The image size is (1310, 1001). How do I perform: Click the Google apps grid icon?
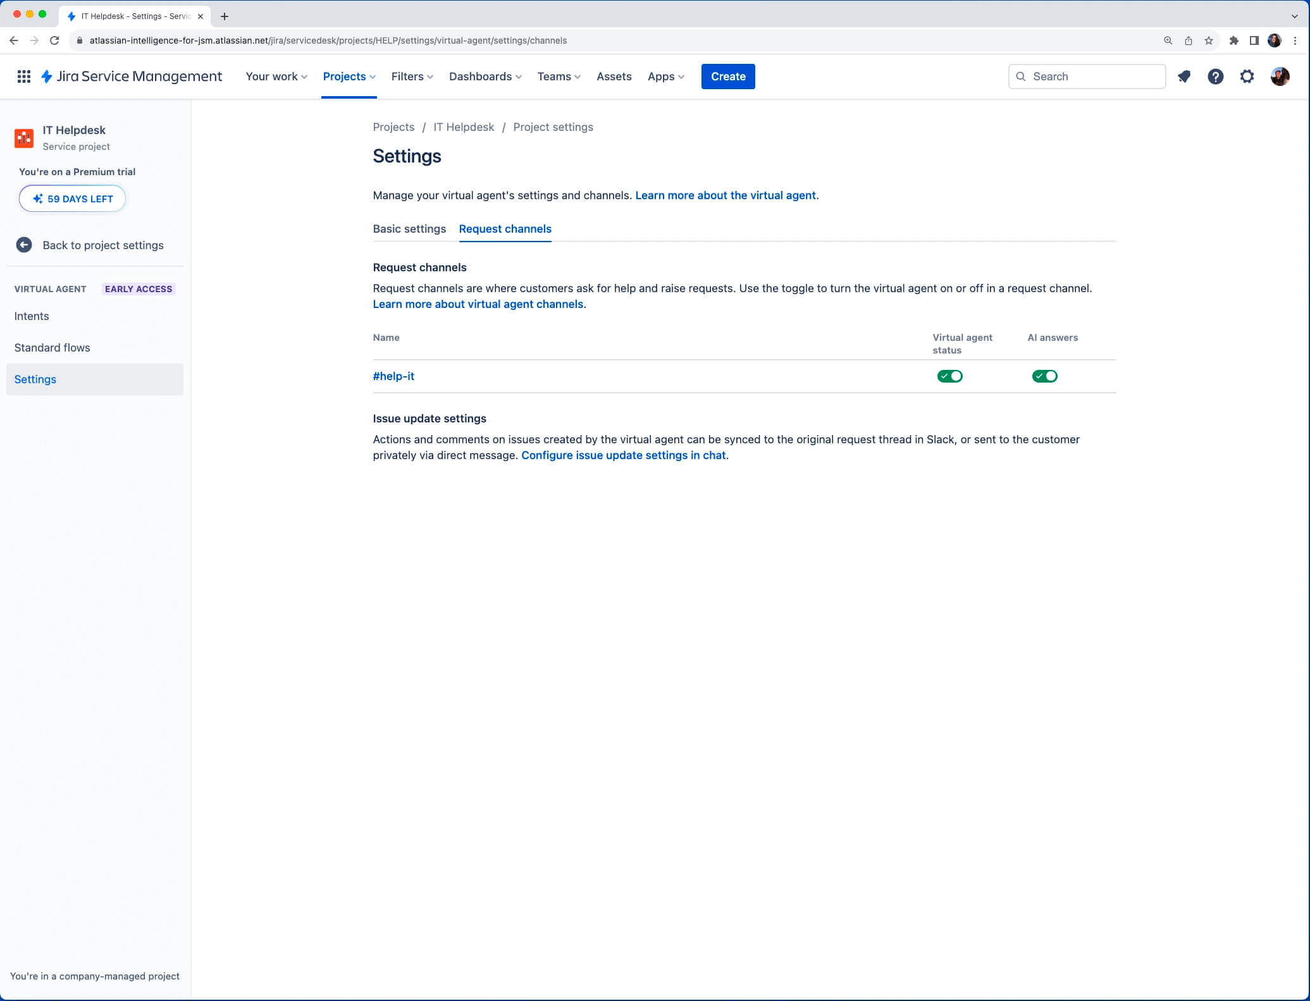[22, 76]
